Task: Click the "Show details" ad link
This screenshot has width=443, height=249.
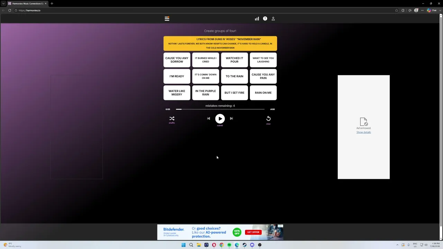Action: coord(364,132)
